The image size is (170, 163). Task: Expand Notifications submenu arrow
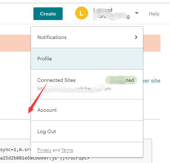(136, 37)
